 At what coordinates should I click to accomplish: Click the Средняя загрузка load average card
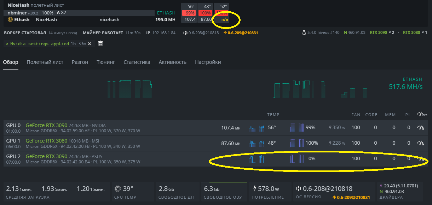click(x=56, y=192)
